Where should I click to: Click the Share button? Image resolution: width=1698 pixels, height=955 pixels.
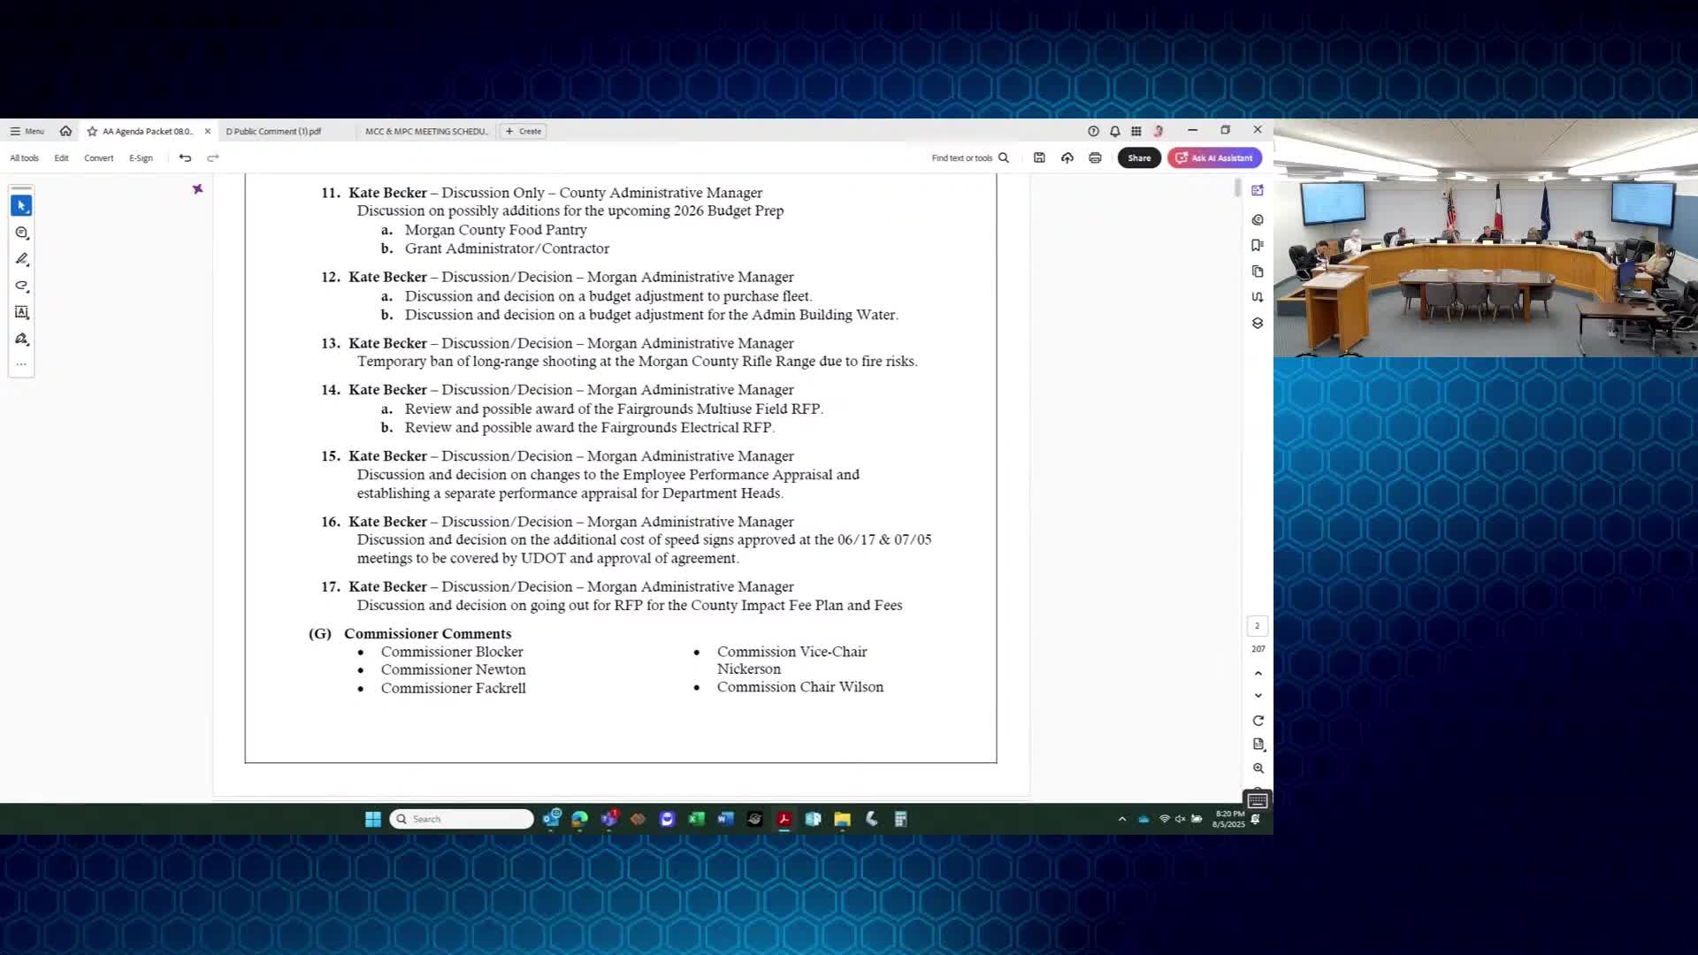click(x=1138, y=157)
